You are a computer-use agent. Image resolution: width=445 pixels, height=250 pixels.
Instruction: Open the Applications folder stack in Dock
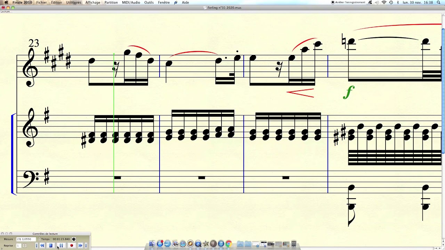tap(241, 243)
